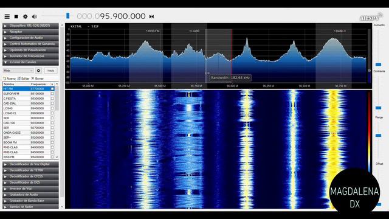Sort by the Nombre column header
This screenshot has height=219, width=389.
coord(16,84)
